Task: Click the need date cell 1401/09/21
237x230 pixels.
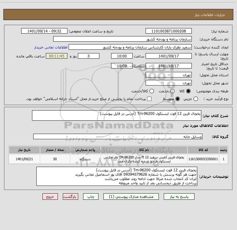Action: [x=24, y=159]
